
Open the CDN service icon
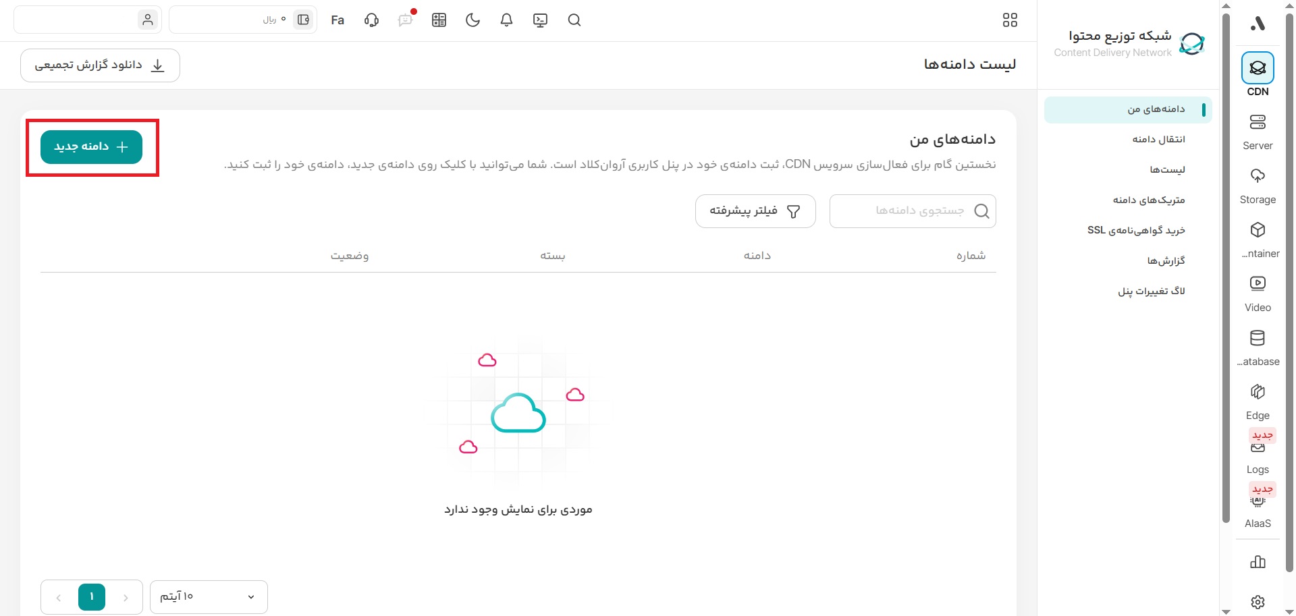click(x=1258, y=68)
